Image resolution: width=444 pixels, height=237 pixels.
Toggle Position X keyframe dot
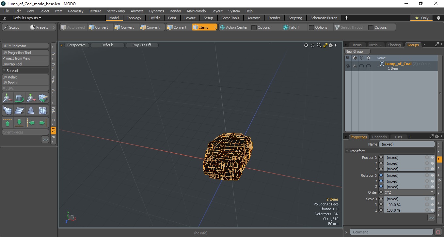[381, 158]
